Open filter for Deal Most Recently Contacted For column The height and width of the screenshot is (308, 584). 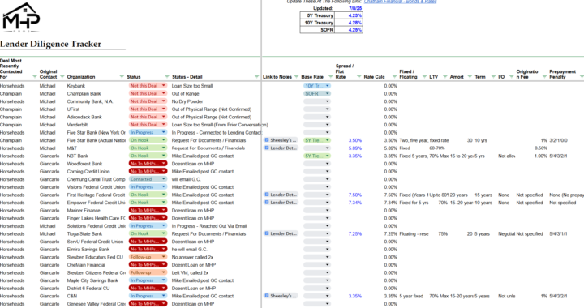click(x=35, y=77)
